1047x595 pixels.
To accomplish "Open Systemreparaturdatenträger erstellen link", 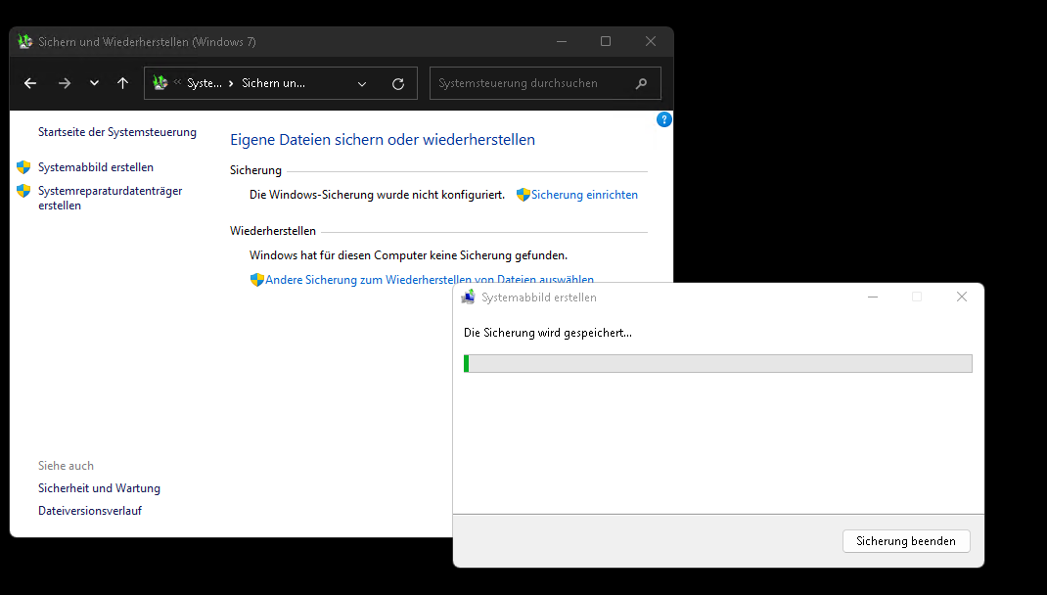I will 111,198.
